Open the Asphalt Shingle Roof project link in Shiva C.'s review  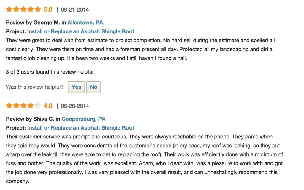coord(81,128)
